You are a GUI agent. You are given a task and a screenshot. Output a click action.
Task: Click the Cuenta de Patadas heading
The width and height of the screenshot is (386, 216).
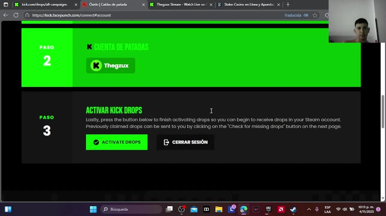pos(121,47)
